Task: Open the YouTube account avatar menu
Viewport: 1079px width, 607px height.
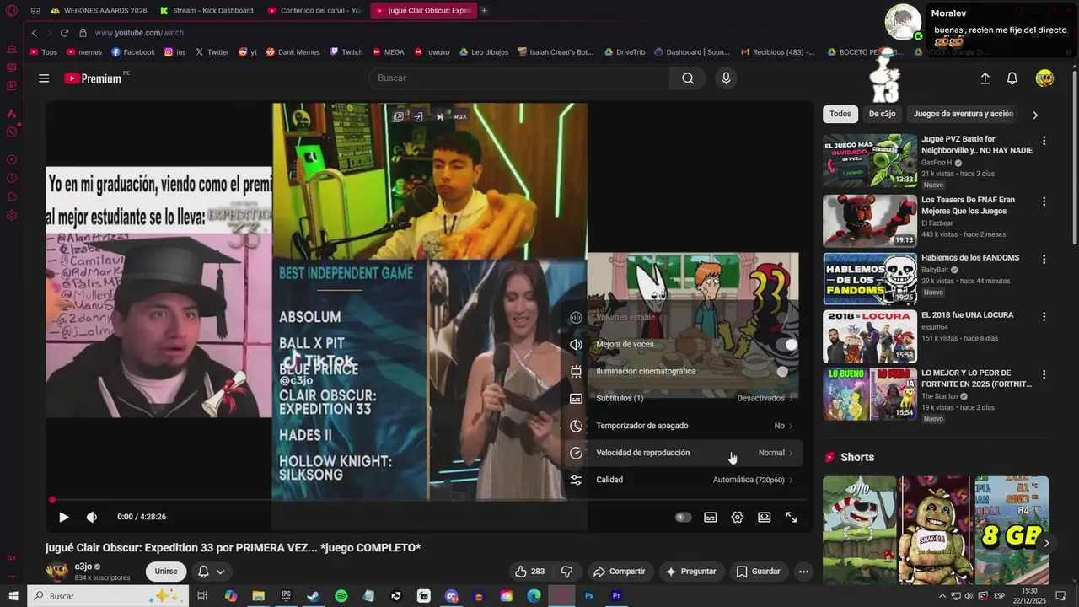Action: tap(1044, 78)
